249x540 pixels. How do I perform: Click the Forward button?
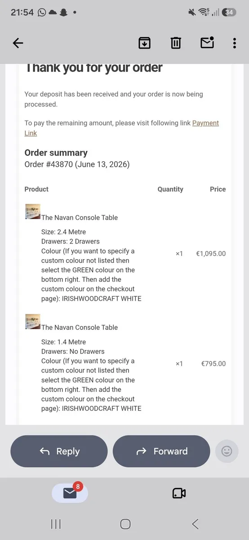click(161, 451)
